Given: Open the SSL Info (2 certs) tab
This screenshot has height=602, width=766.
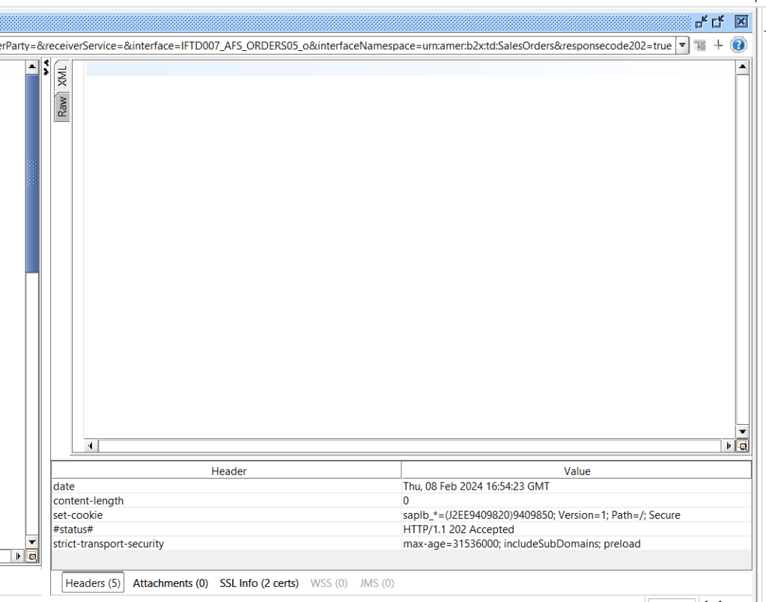Looking at the screenshot, I should (258, 583).
